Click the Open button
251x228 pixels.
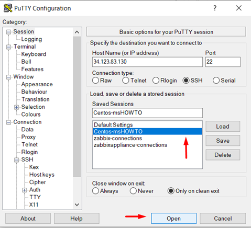(173, 219)
